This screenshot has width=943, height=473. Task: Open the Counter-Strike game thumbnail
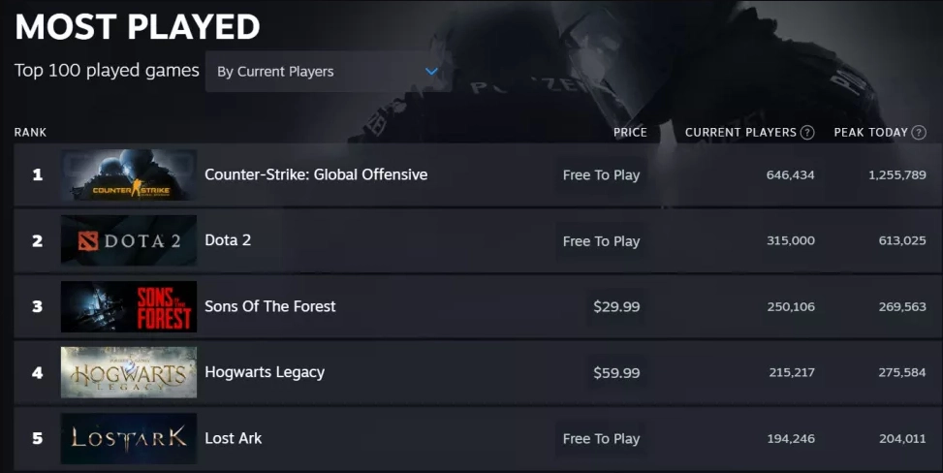click(x=129, y=175)
